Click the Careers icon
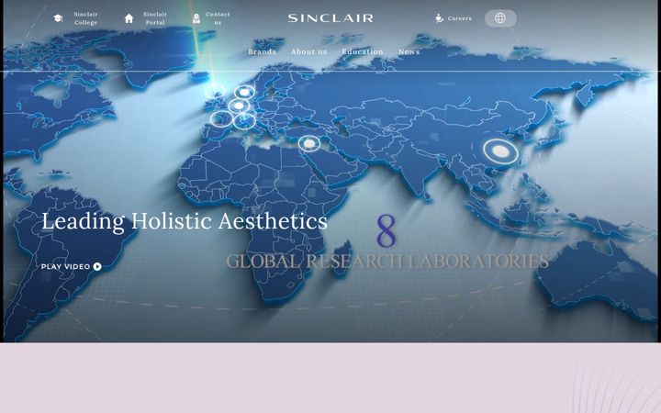Screen dimensions: 661x413 click(439, 18)
